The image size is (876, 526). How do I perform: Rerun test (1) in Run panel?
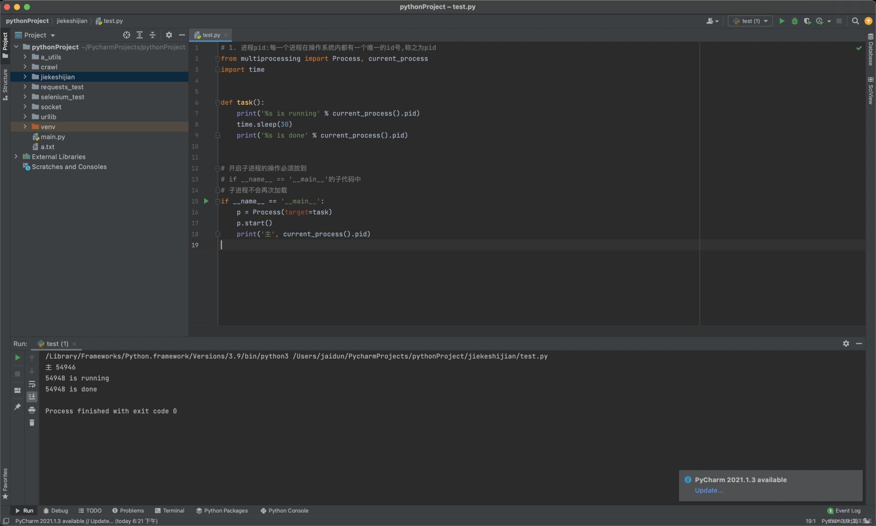click(x=18, y=357)
